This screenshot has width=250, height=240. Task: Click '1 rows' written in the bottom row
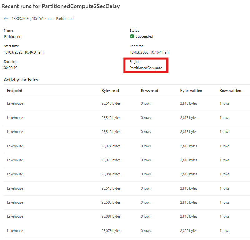[x=224, y=230]
